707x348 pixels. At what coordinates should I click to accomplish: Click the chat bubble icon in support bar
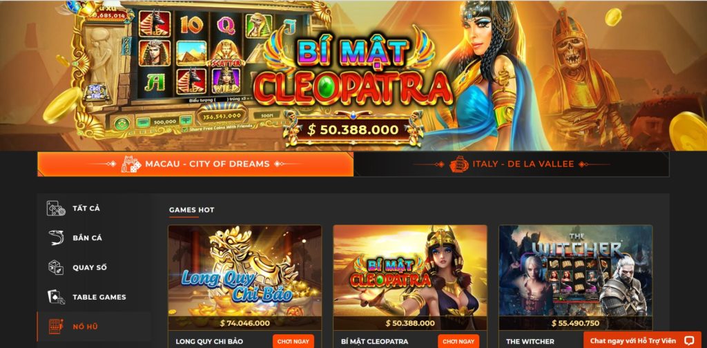point(688,341)
